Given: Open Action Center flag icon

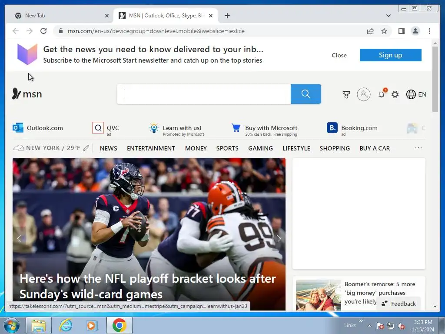Looking at the screenshot, I should click(380, 326).
